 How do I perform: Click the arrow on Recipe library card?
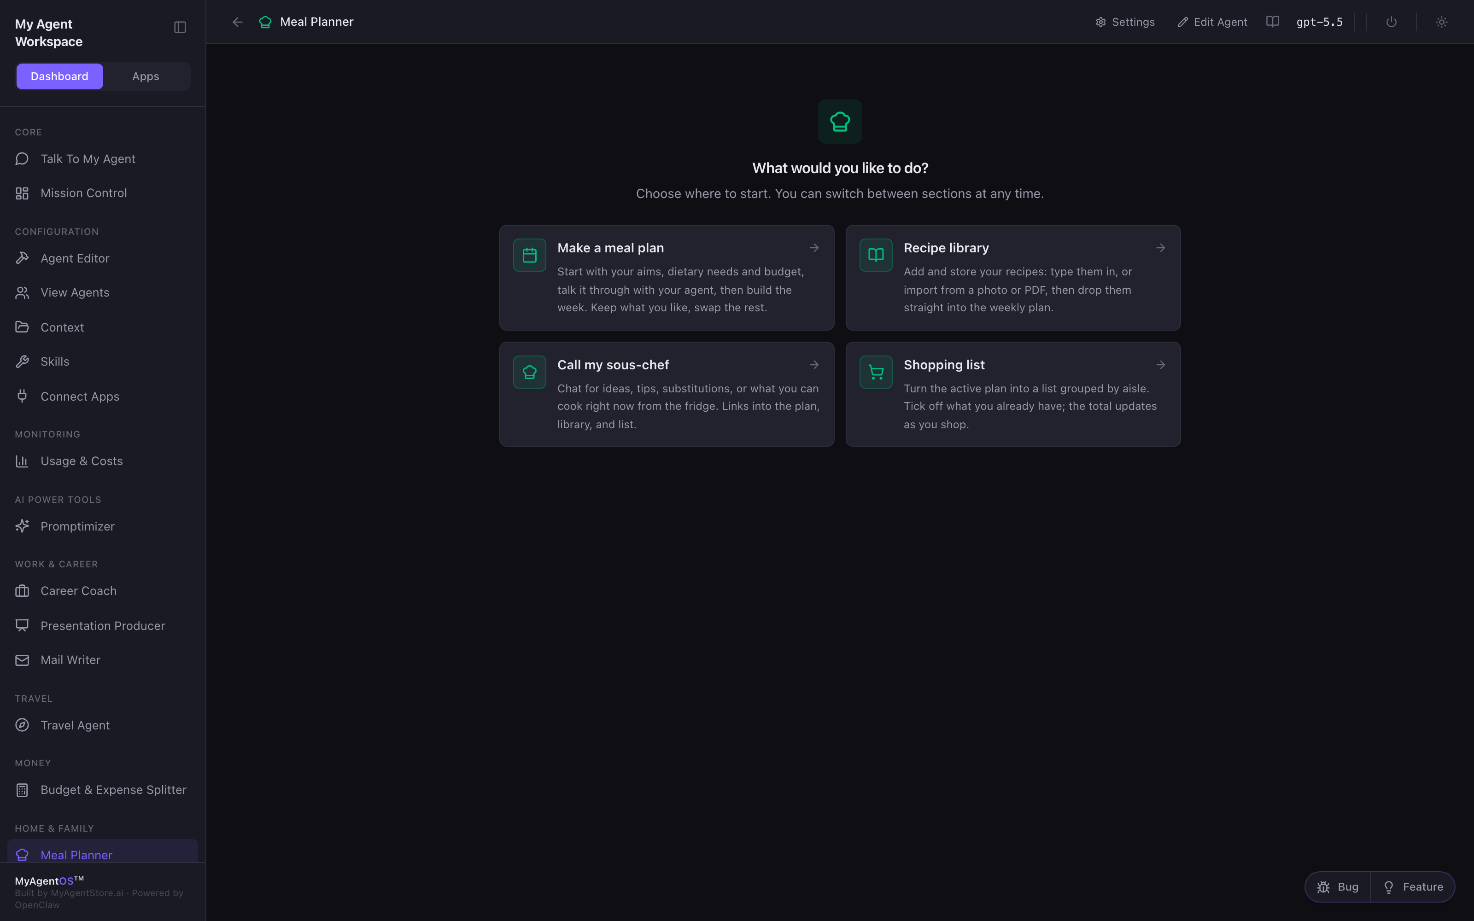coord(1161,248)
